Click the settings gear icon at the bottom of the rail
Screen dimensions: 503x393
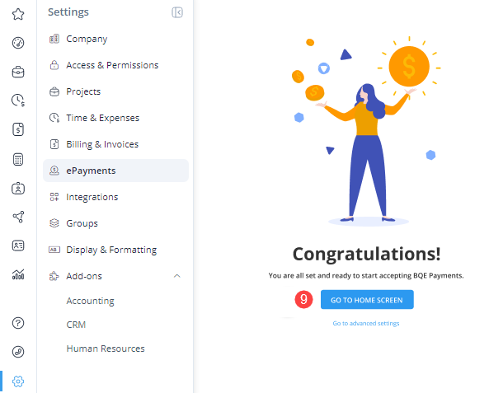[x=18, y=381]
